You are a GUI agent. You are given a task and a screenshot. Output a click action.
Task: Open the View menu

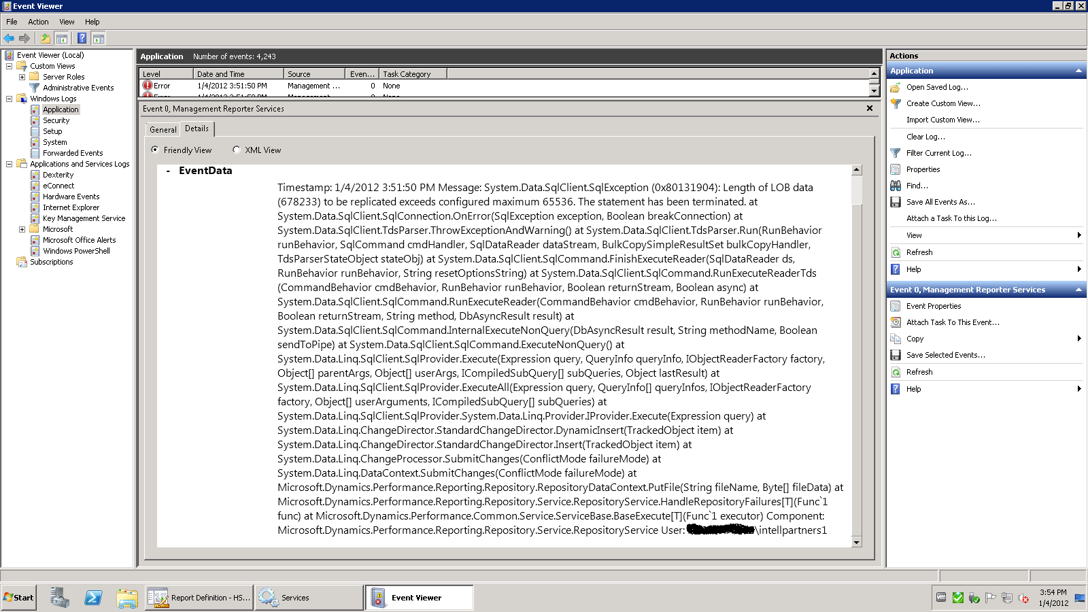click(x=67, y=22)
